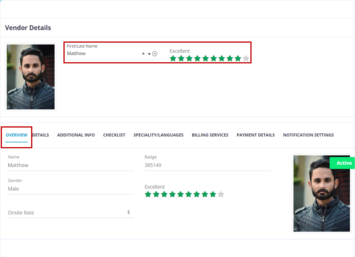This screenshot has height=257, width=355.
Task: Open the Additional Info tab
Action: point(76,135)
